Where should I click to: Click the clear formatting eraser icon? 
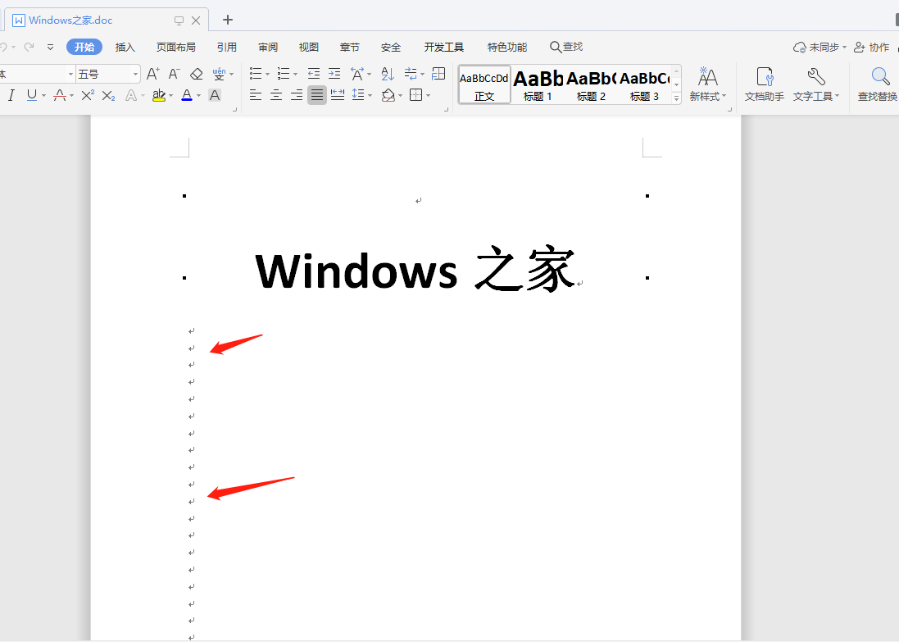[x=196, y=74]
